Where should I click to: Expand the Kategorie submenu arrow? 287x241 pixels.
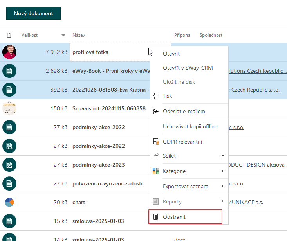222,171
